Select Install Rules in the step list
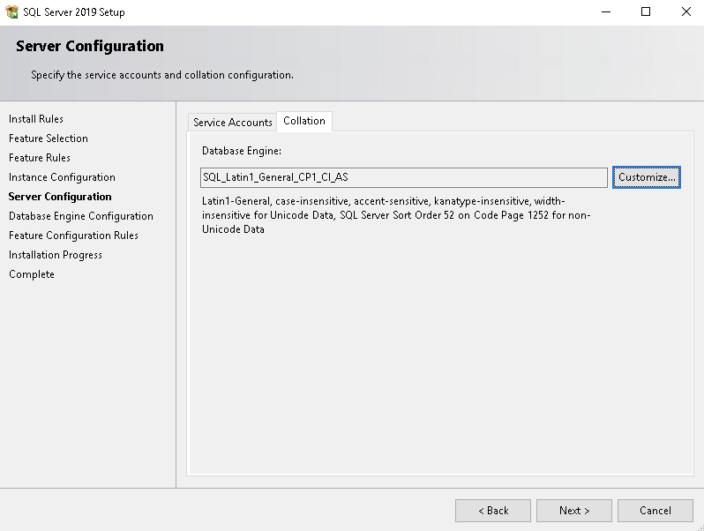 (36, 119)
